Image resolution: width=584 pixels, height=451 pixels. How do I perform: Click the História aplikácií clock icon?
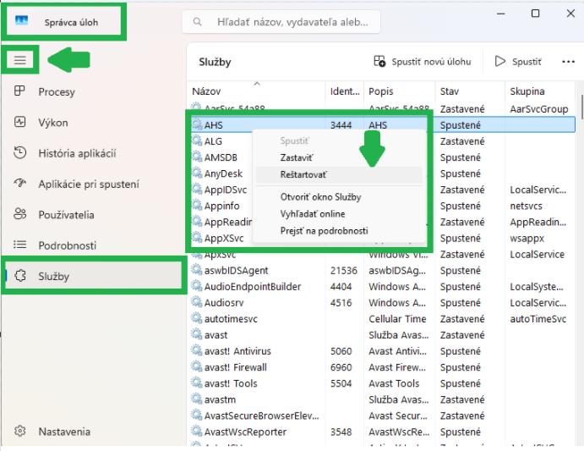[x=20, y=153]
